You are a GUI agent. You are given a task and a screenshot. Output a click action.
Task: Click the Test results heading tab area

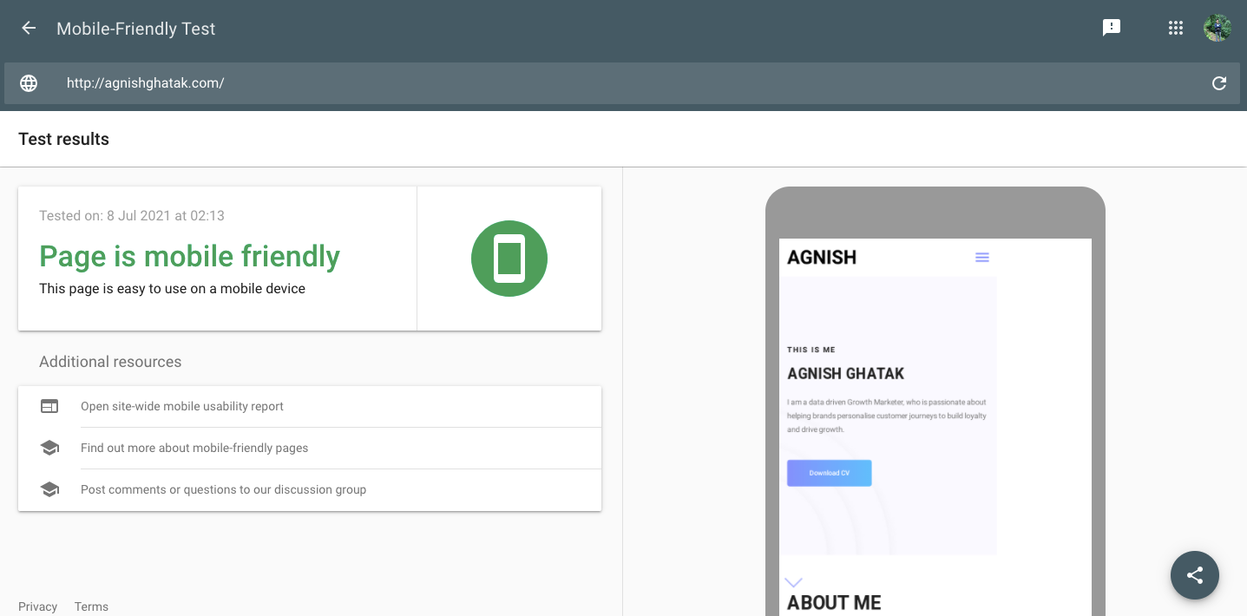pyautogui.click(x=63, y=139)
